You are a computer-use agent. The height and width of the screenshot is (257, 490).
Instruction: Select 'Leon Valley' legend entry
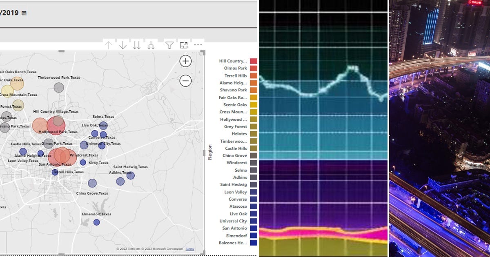coord(236,192)
